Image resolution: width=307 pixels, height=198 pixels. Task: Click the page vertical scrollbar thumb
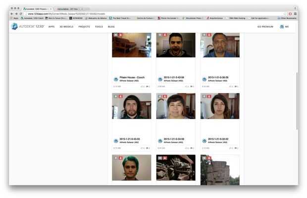tap(297, 101)
